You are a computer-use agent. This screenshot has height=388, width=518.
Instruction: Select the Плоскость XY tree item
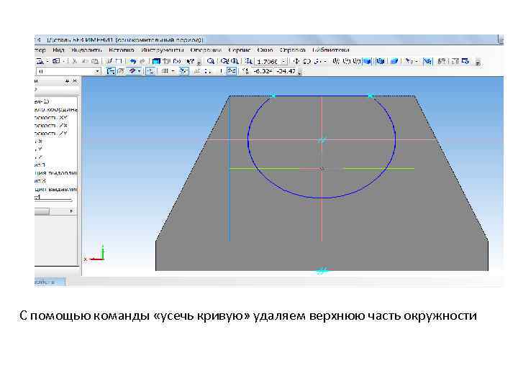[50, 117]
